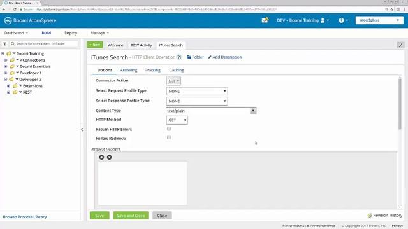Click the Save button
This screenshot has height=229, width=408.
click(x=99, y=216)
